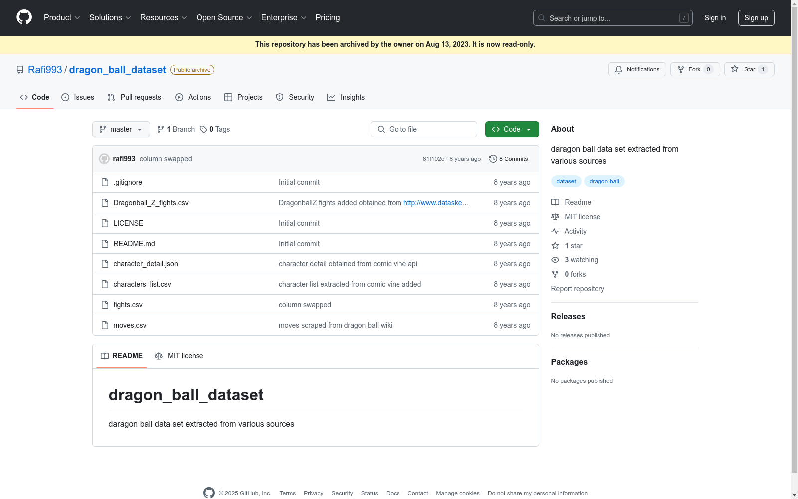Screen dimensions: 798x499
Task: Open the characters_list.csv file
Action: click(x=142, y=284)
